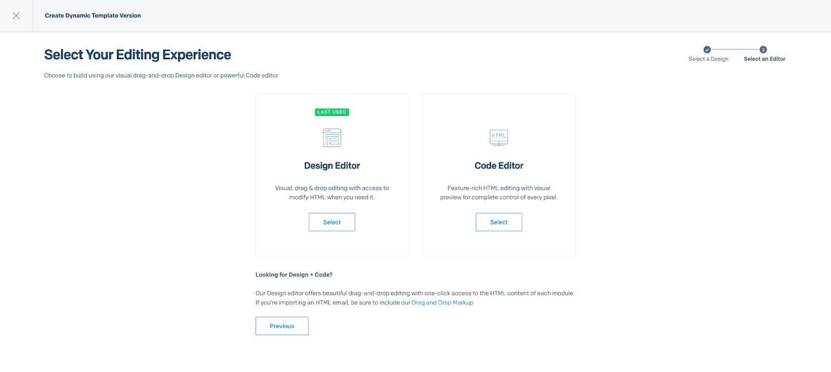Click the Code Editor description starting 'Feature-rich HTML editing'
The image size is (831, 372).
[499, 193]
